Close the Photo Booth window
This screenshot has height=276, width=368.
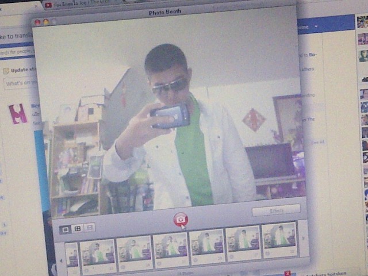click(37, 22)
